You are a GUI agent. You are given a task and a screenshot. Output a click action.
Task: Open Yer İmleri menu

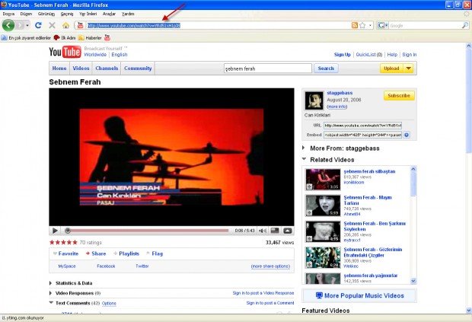[x=88, y=14]
